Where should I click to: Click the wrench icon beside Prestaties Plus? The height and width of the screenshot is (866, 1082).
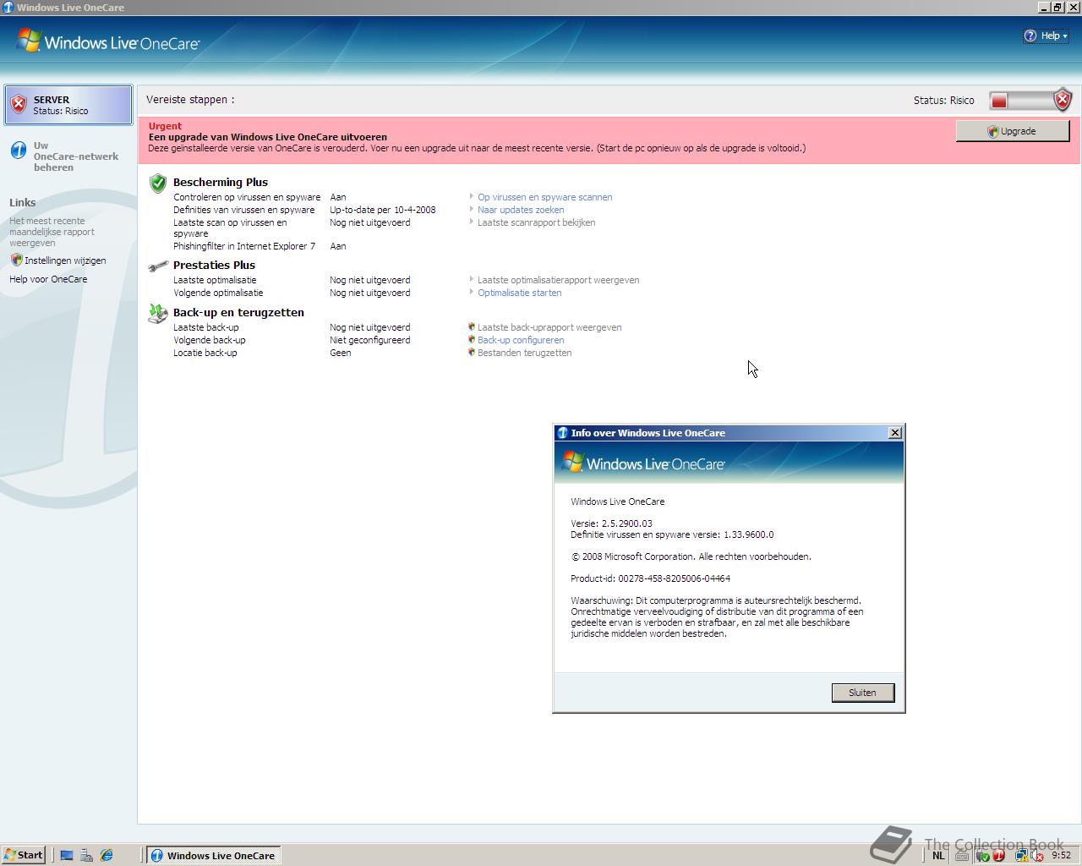pos(158,266)
